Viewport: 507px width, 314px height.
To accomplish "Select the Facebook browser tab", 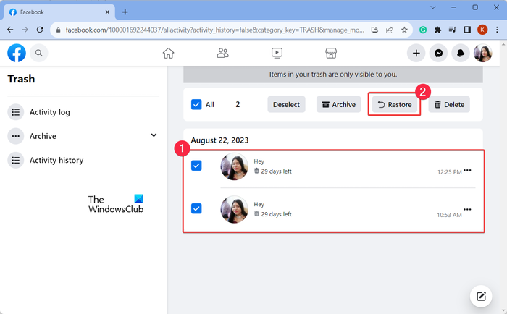I will [59, 12].
